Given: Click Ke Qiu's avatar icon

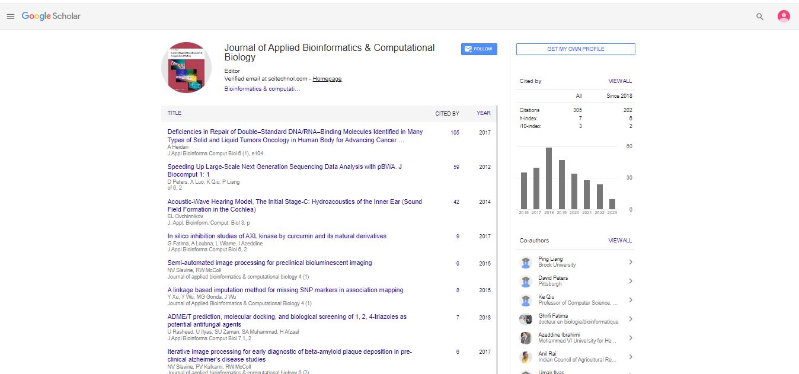Looking at the screenshot, I should coord(526,300).
